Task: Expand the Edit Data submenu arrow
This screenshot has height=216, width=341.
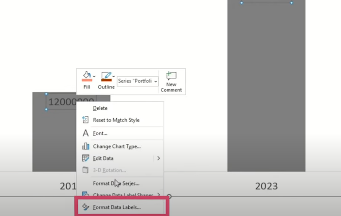Action: (x=158, y=158)
